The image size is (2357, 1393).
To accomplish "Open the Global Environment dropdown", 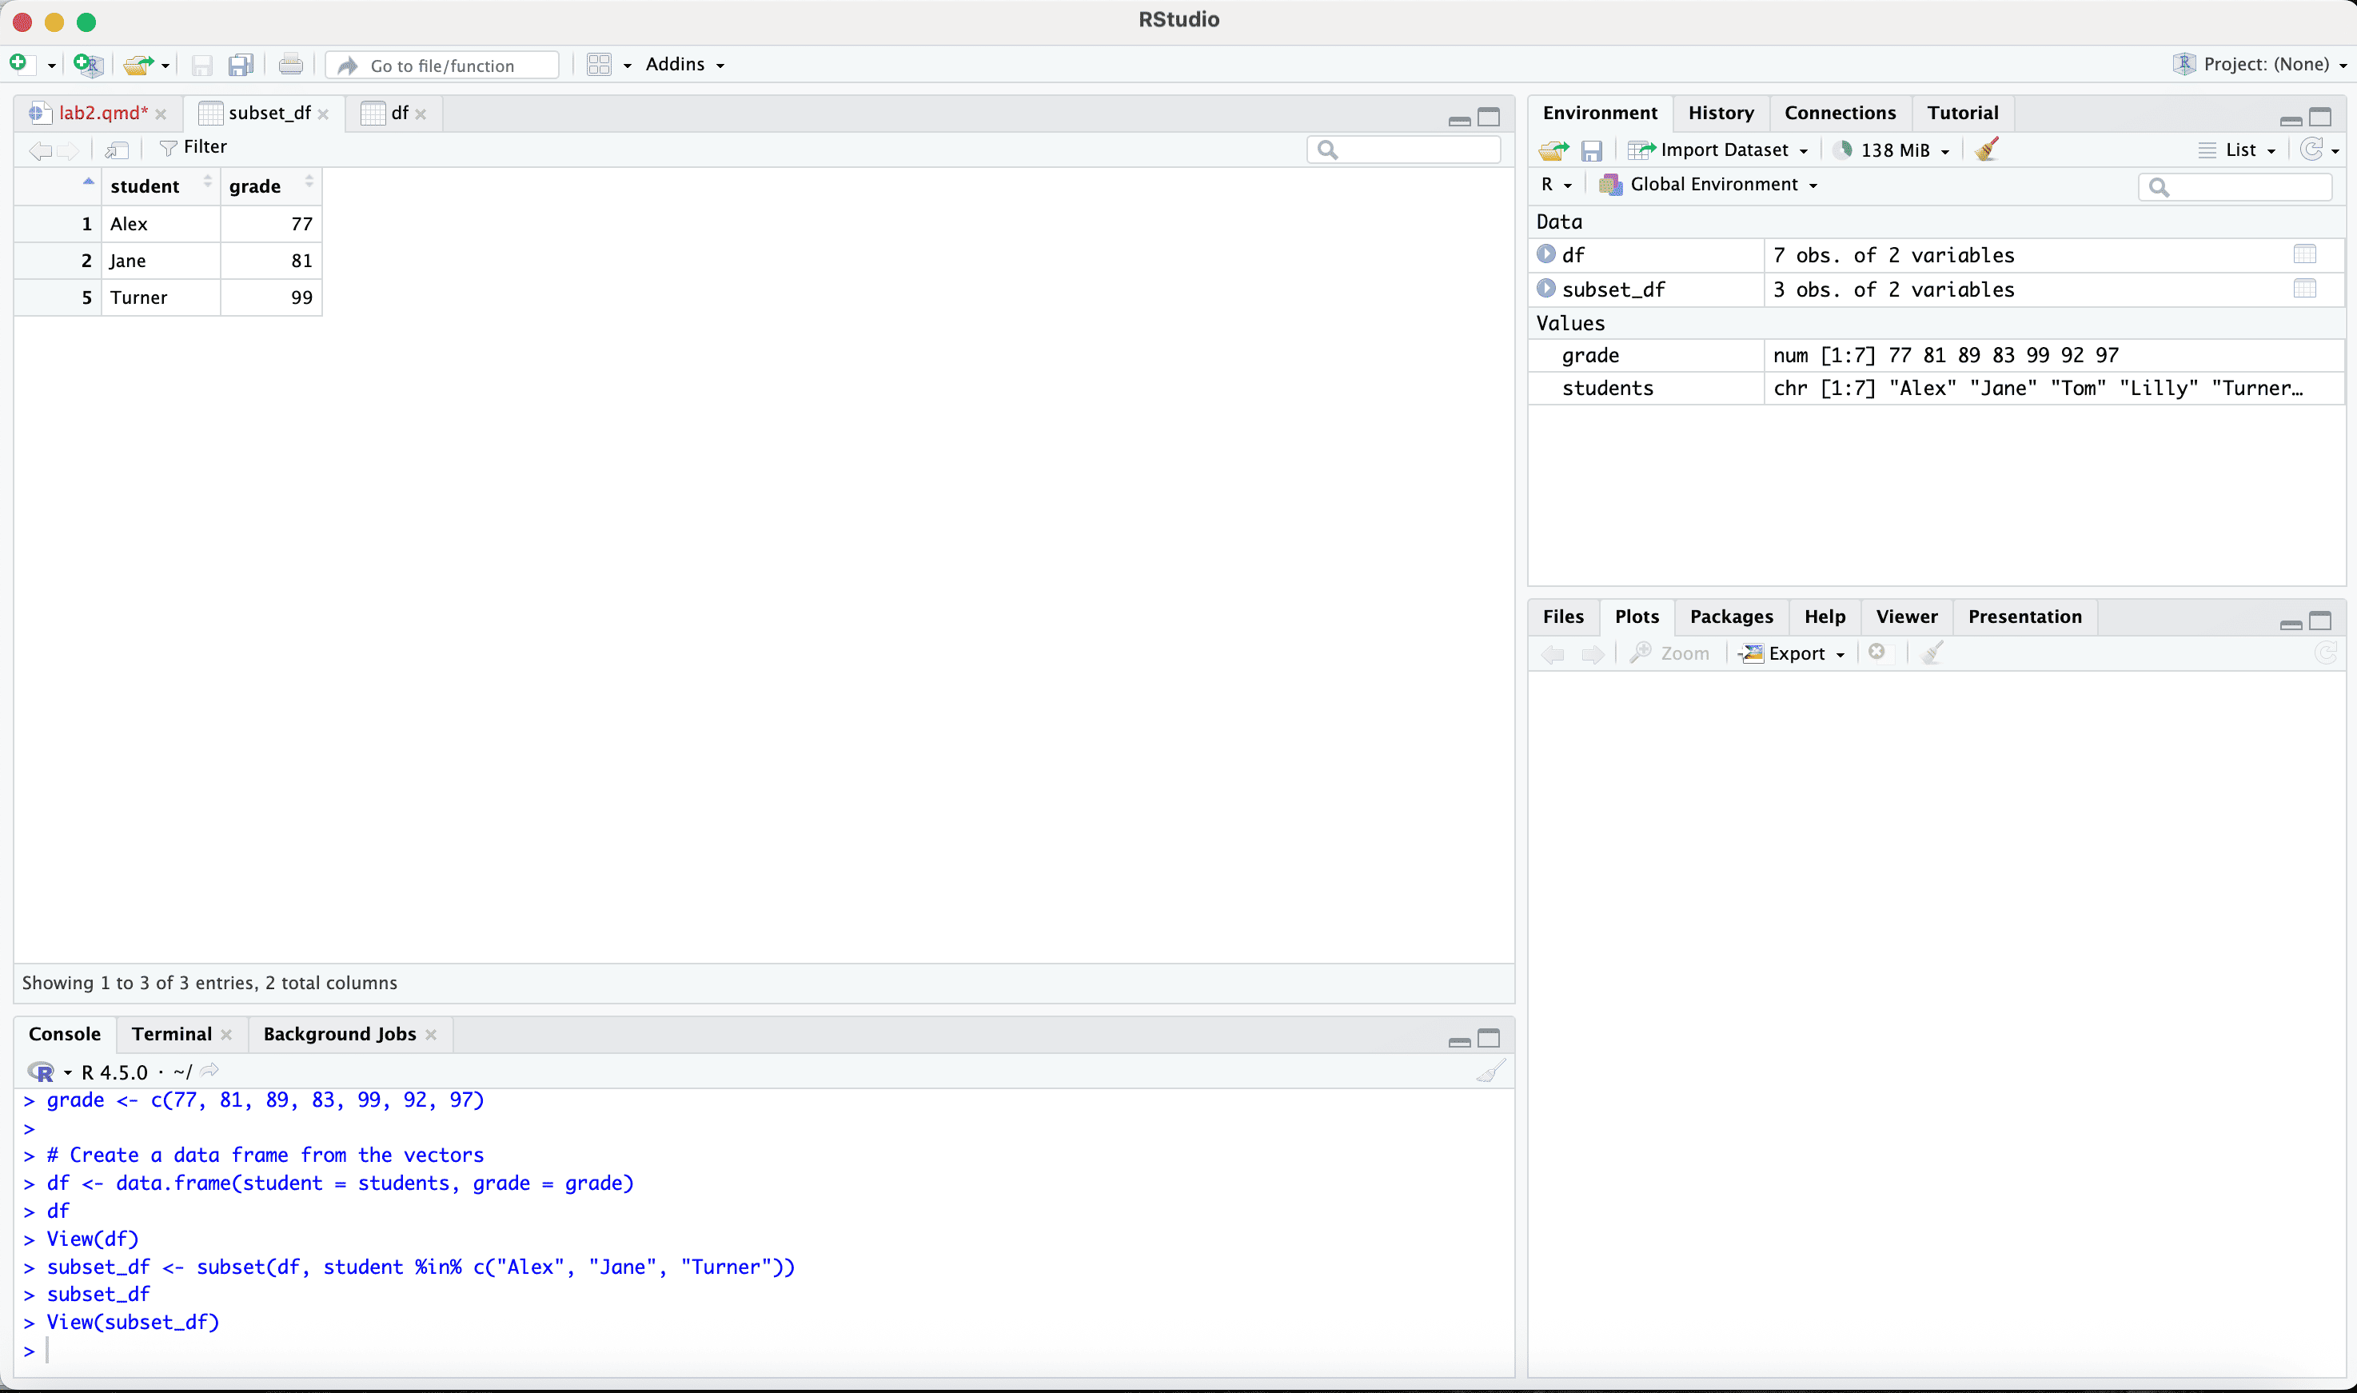I will [1713, 185].
